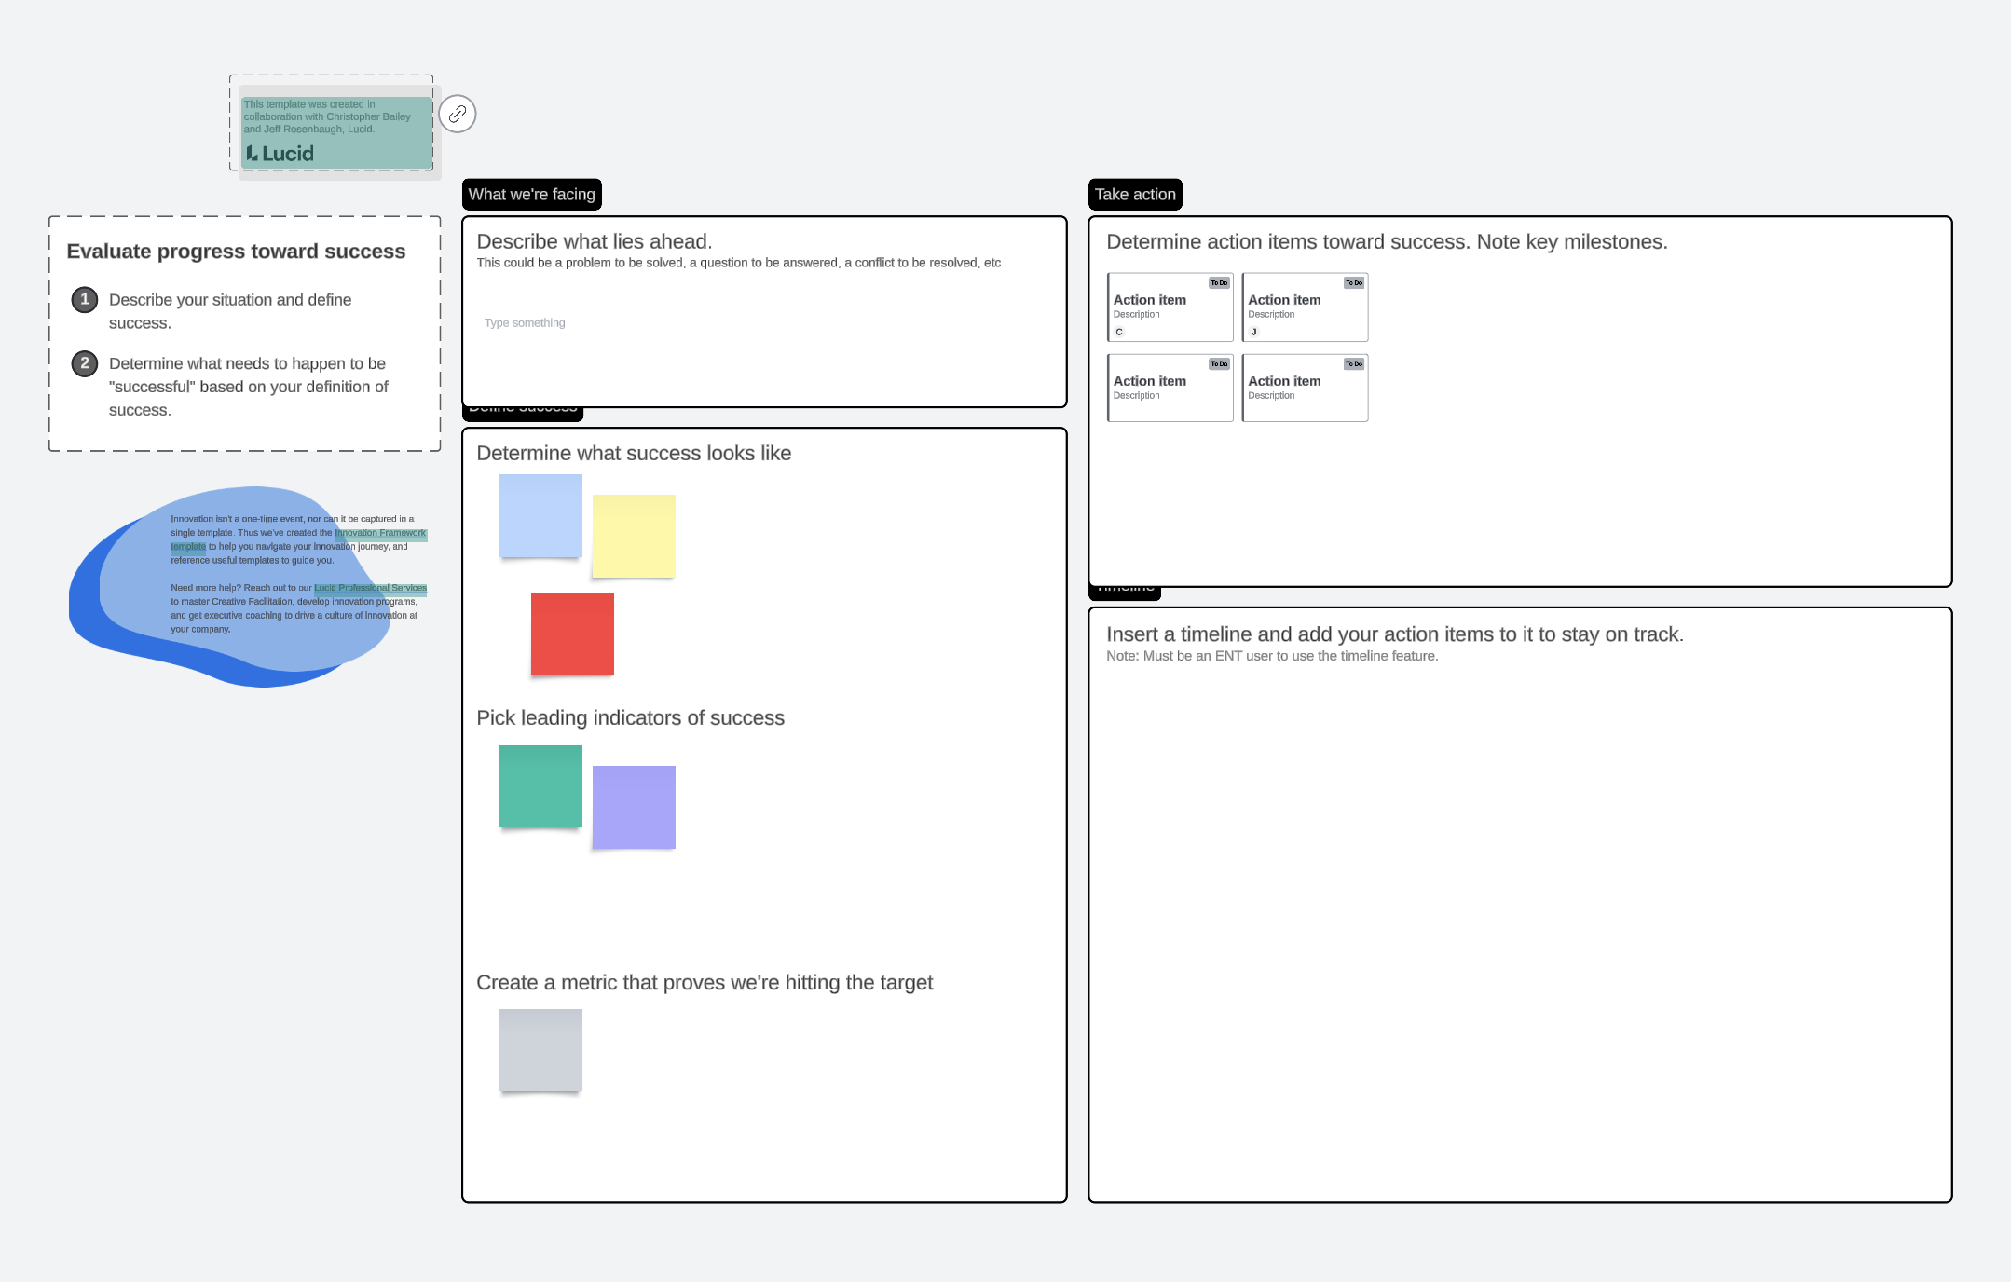Select the red sticky note
Image resolution: width=2011 pixels, height=1282 pixels.
pos(572,634)
